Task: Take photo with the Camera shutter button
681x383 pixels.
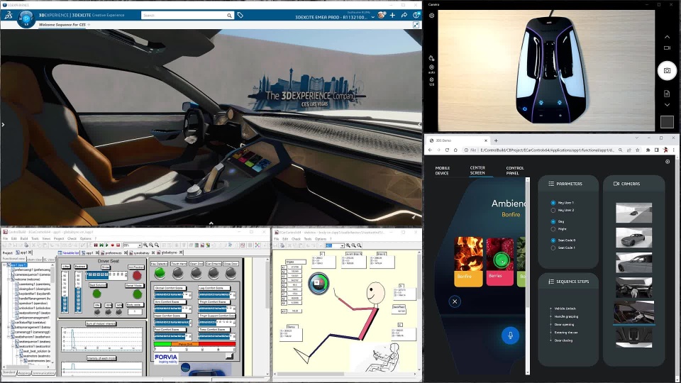Action: click(x=667, y=70)
